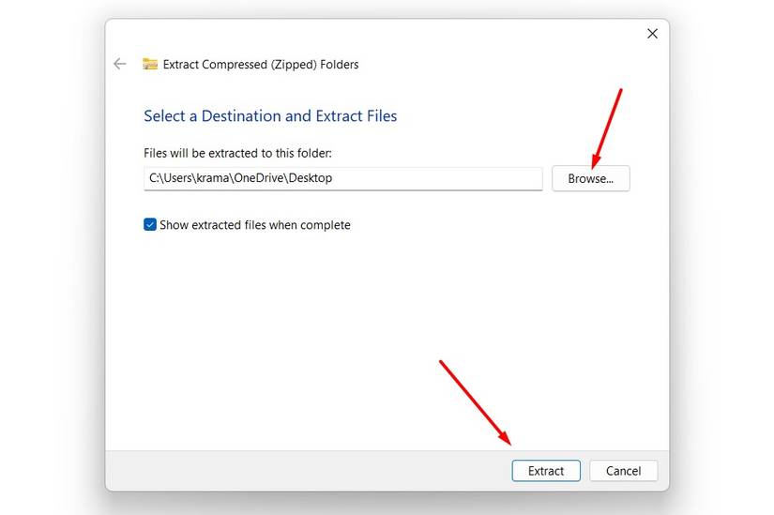Click the Browse... button
774x515 pixels.
tap(590, 178)
